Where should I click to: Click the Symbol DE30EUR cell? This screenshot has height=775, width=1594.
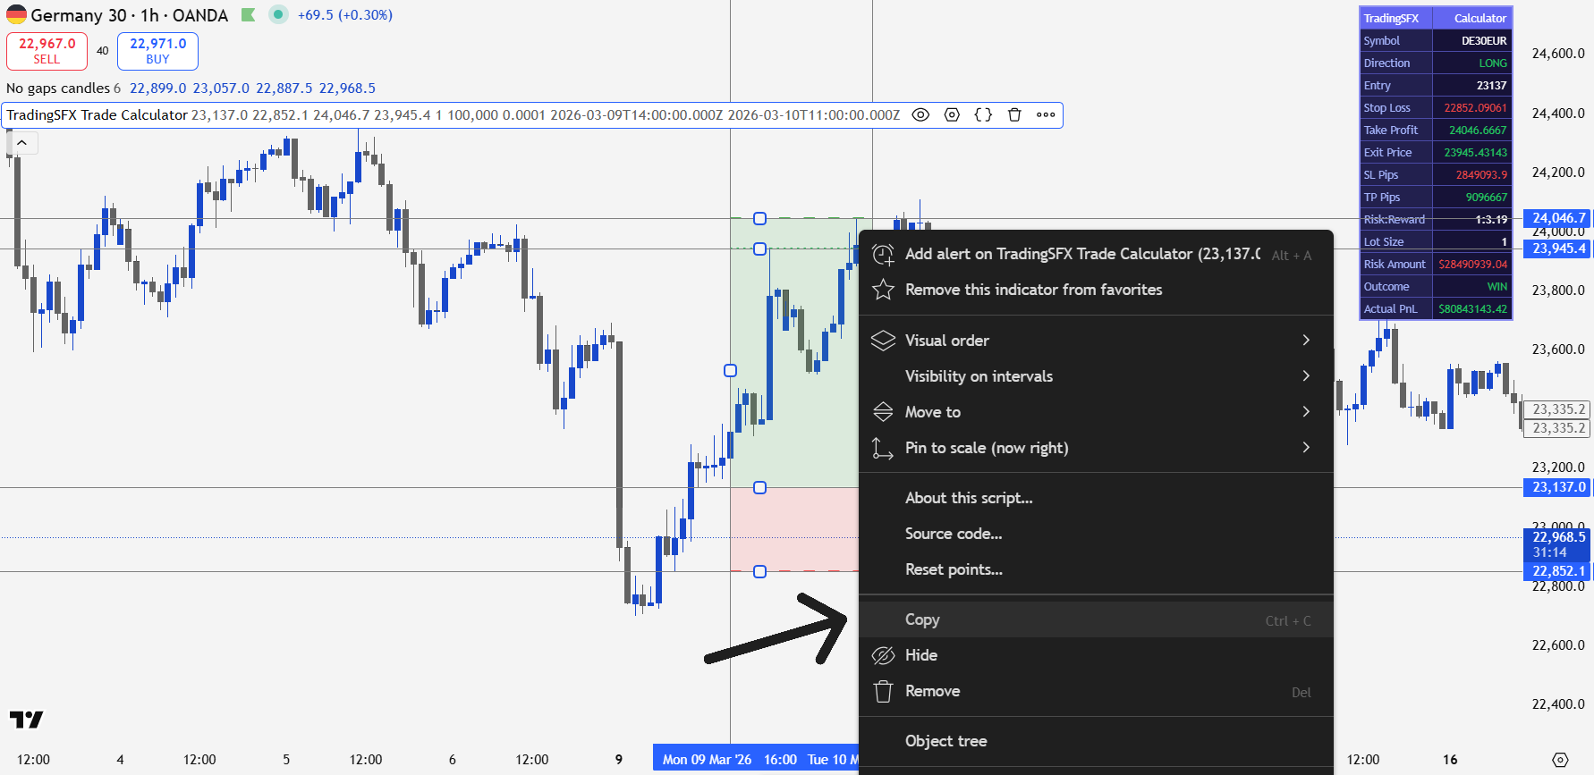point(1472,41)
